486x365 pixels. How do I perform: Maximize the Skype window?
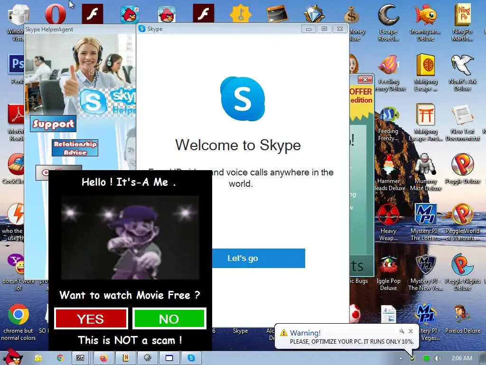tap(324, 29)
